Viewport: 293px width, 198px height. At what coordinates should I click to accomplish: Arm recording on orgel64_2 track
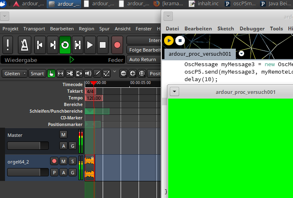point(54,161)
